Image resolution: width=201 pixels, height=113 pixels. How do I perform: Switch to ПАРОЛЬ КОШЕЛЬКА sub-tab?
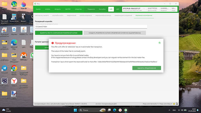(x=86, y=15)
